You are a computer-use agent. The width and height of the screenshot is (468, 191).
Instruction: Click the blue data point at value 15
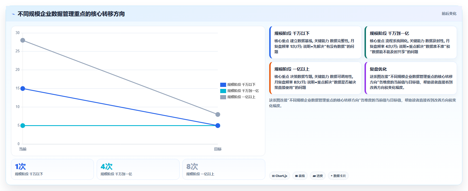pos(23,89)
